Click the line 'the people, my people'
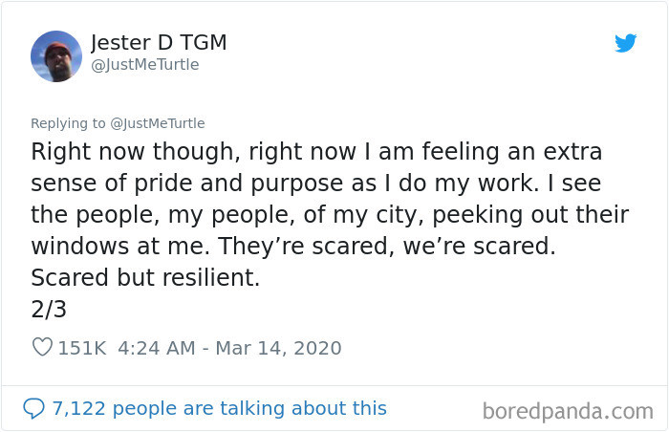 pos(330,215)
